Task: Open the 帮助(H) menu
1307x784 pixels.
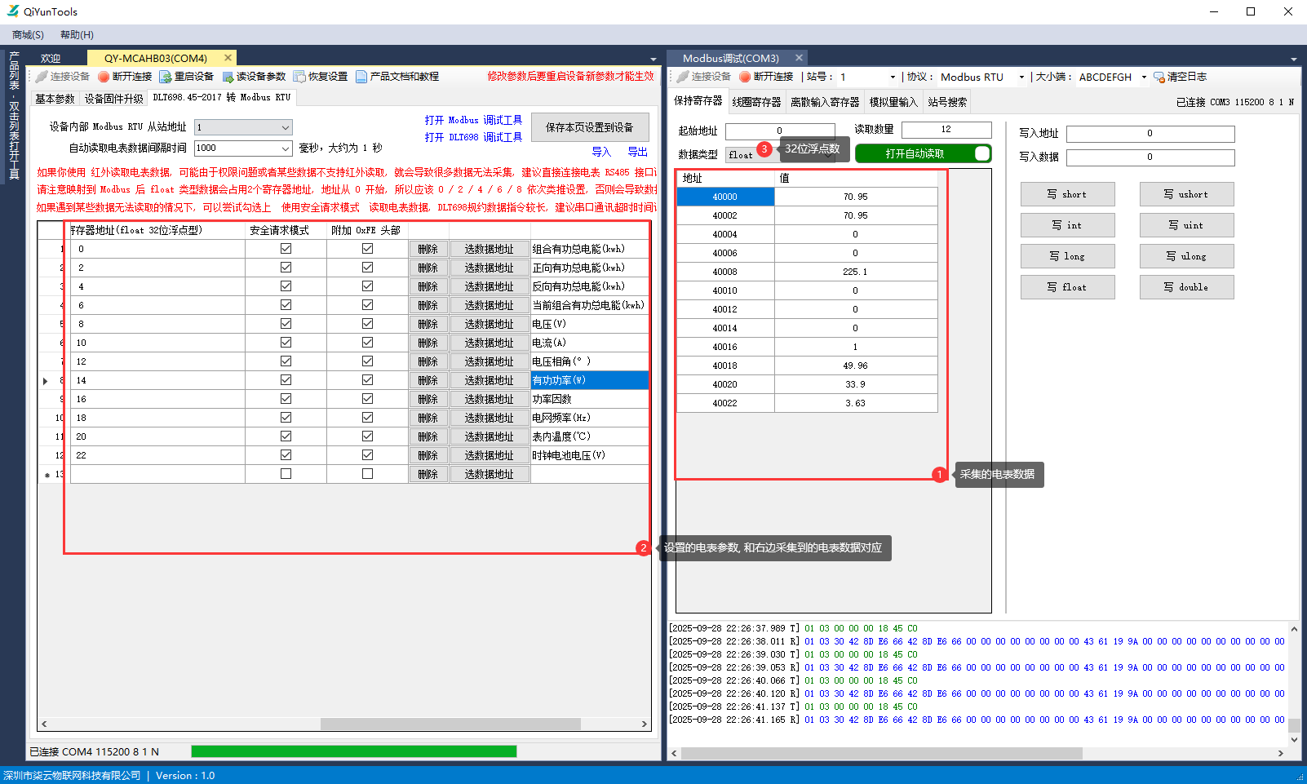Action: click(77, 35)
